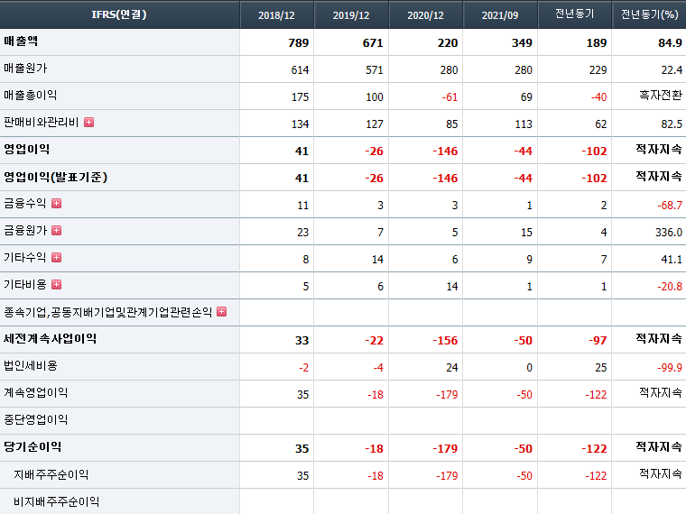
Task: Click 매출액 value 349 for 2021/09
Action: (522, 43)
